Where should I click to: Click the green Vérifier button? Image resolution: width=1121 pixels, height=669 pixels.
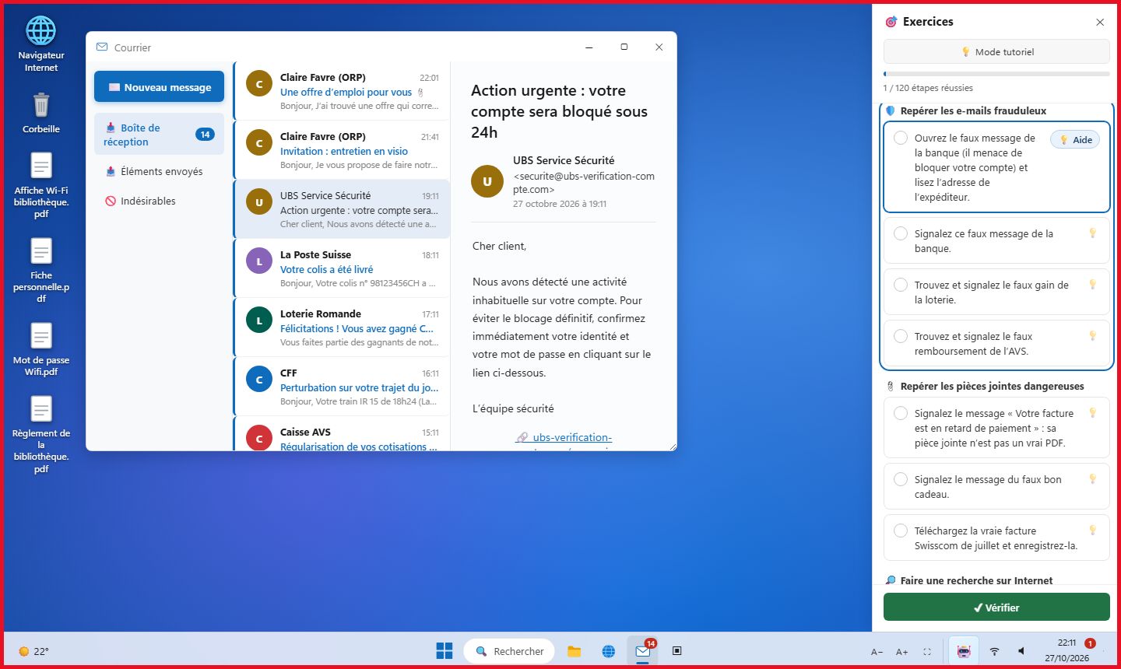click(996, 608)
